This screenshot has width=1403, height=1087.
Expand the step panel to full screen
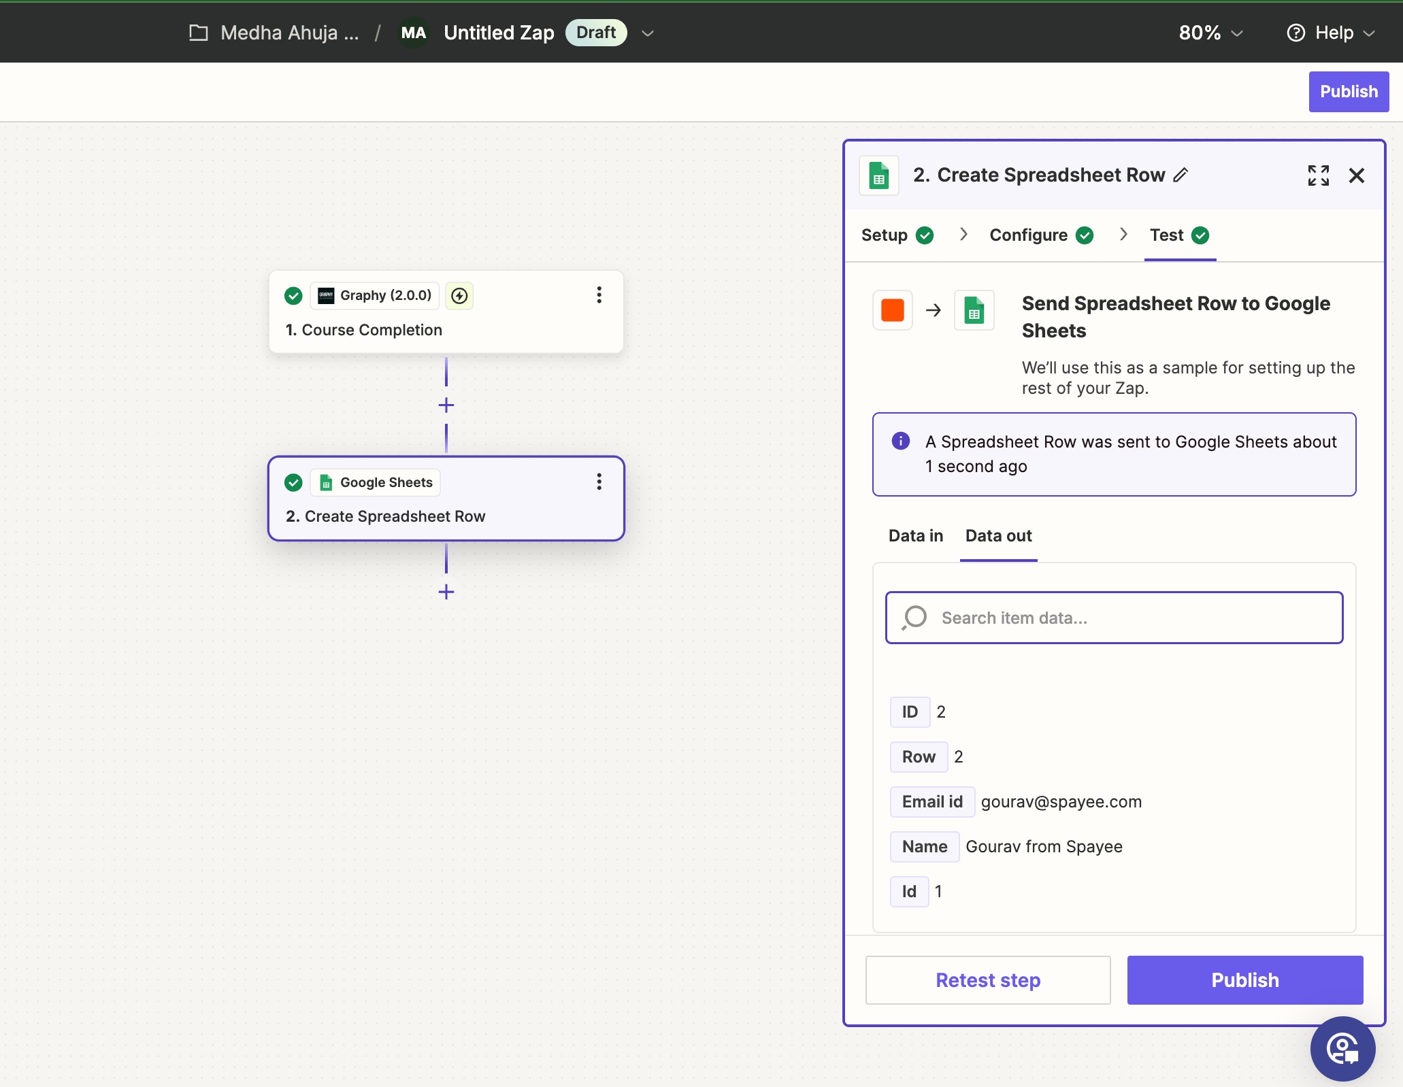(1318, 175)
